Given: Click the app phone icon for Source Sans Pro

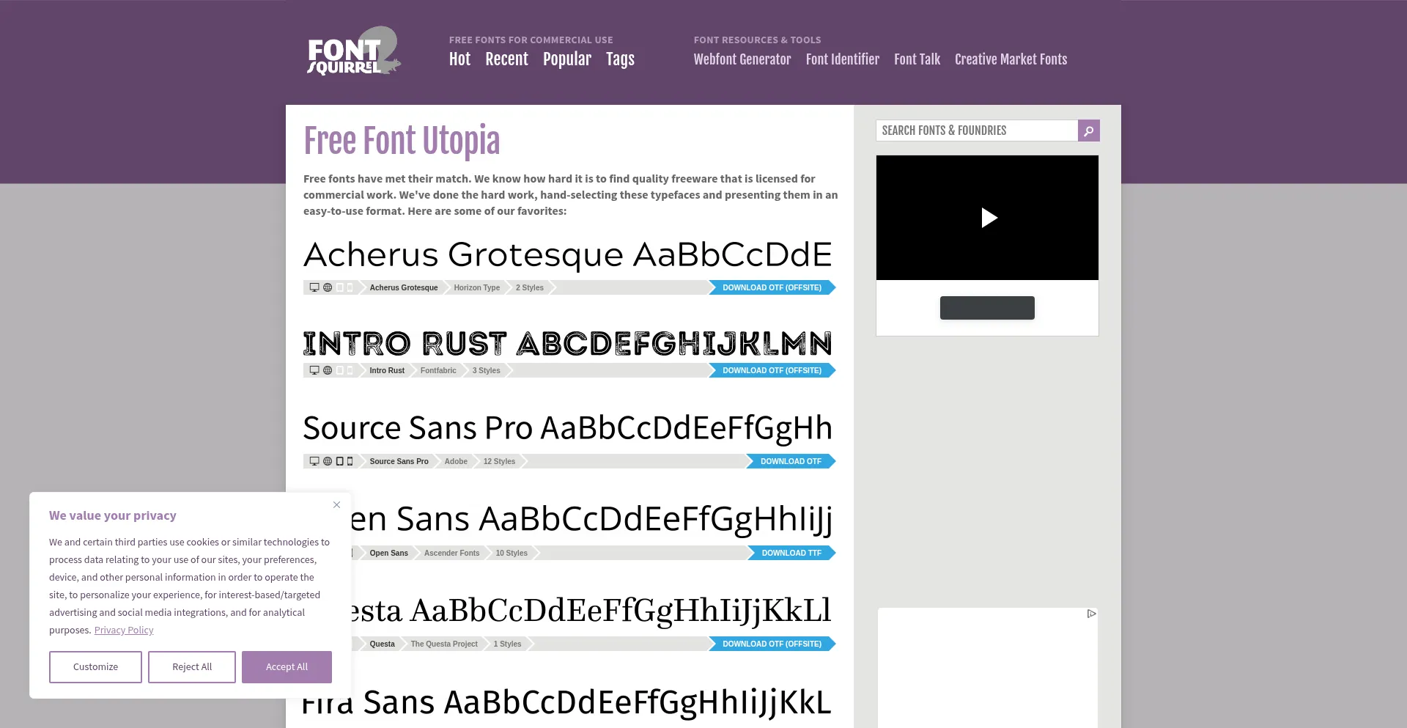Looking at the screenshot, I should [350, 461].
